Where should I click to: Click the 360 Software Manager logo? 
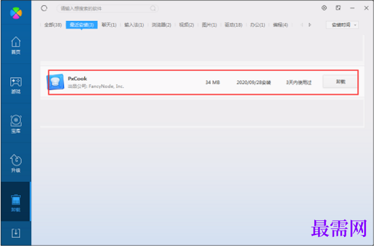pos(16,13)
